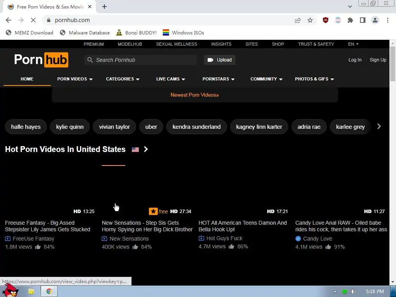Click the Upload button with camera icon
Viewport: 396px width, 297px height.
click(220, 60)
